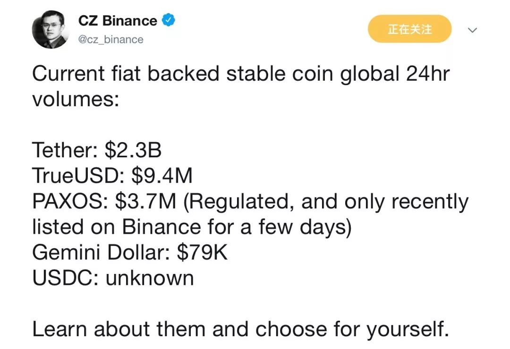510x349 pixels.
Task: Select the 'Gemini Dollar:' label text
Action: 101,252
